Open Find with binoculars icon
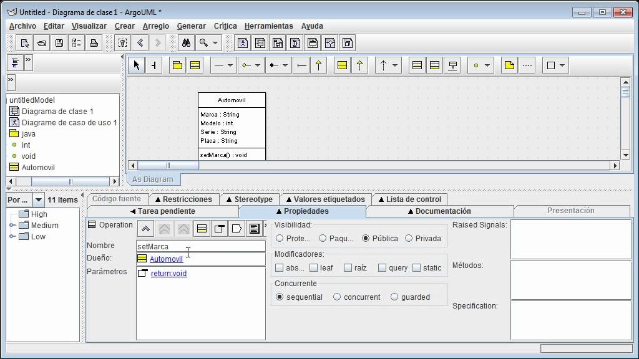This screenshot has width=639, height=359. (186, 43)
